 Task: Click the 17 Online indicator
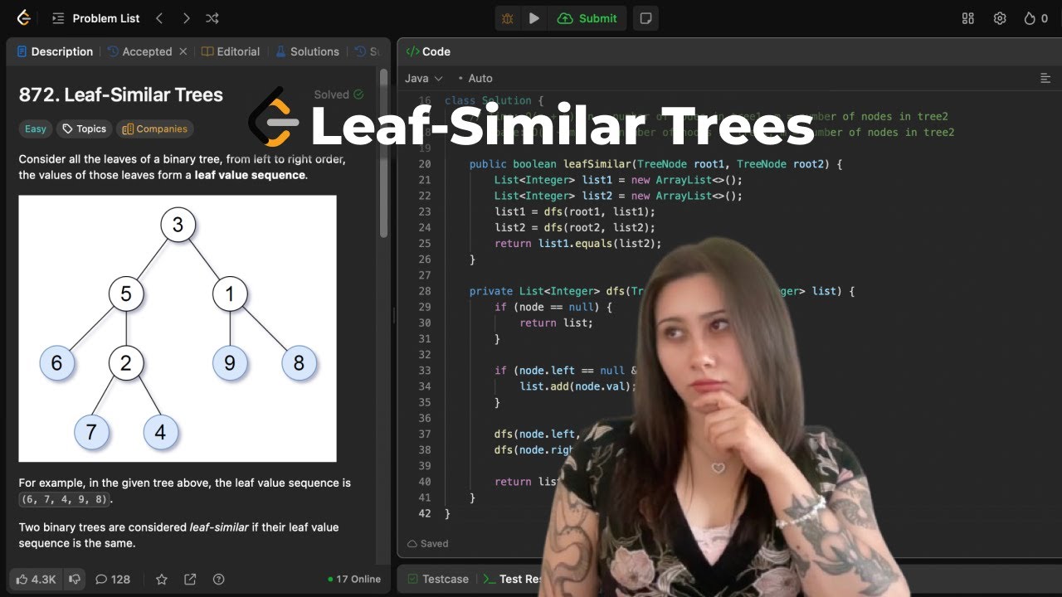click(x=354, y=579)
